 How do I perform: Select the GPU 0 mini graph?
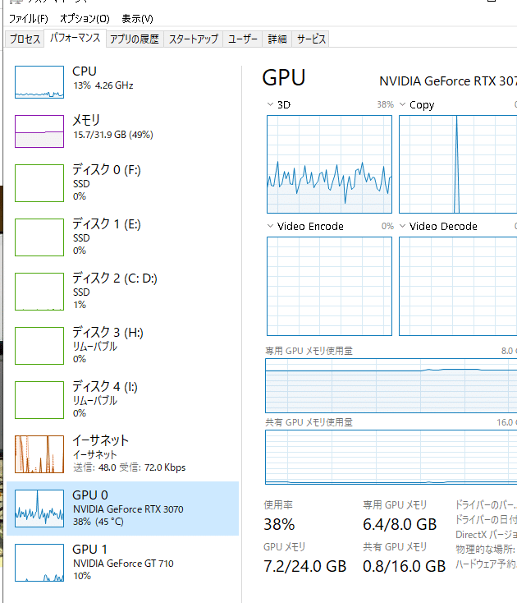pos(39,509)
